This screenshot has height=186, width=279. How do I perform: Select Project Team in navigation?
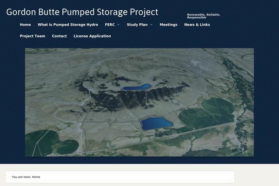(x=33, y=36)
